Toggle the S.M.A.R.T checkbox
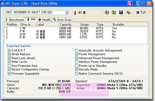155x101 pixels. click(x=9, y=51)
